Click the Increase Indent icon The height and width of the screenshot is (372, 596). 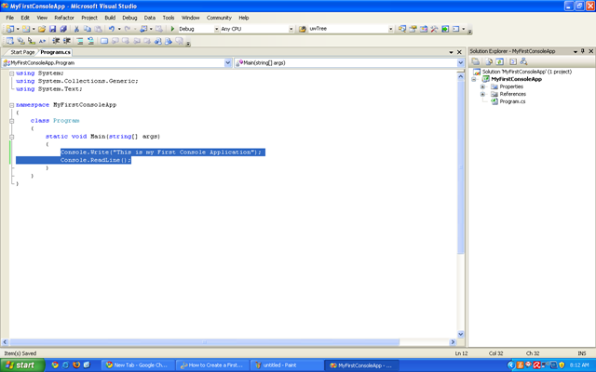(66, 41)
